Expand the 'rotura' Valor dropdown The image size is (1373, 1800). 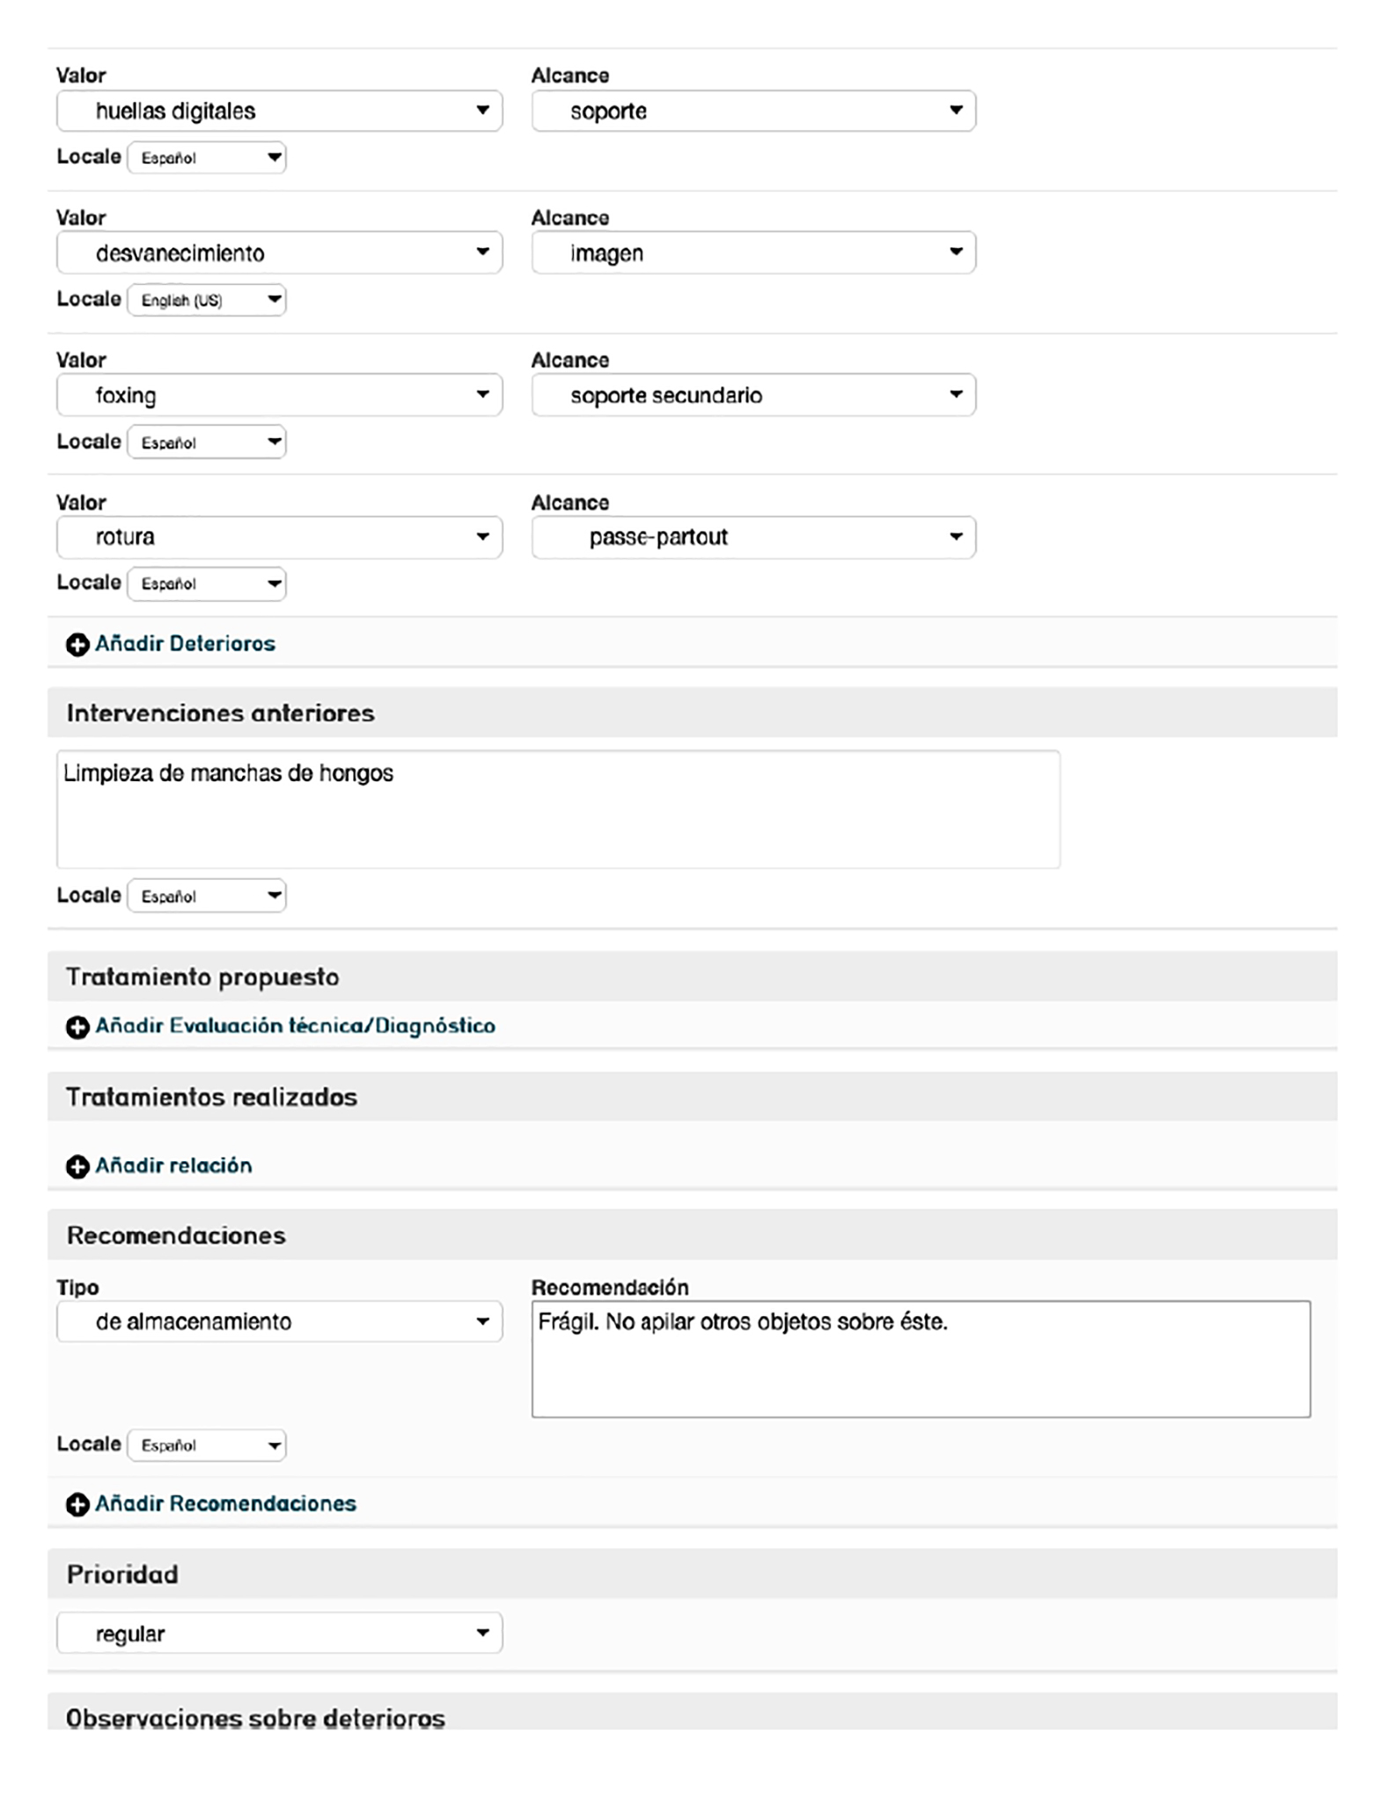pyautogui.click(x=279, y=538)
